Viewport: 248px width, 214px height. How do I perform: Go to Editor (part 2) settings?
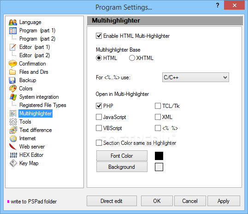pos(35,55)
